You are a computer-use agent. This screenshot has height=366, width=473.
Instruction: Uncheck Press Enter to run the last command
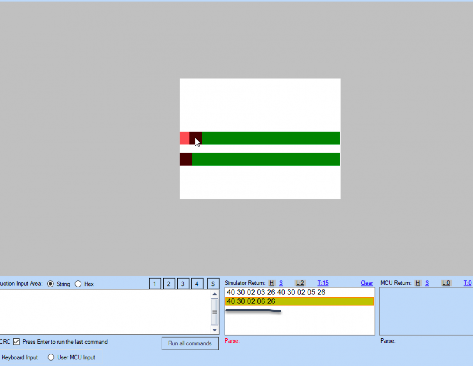(x=16, y=342)
